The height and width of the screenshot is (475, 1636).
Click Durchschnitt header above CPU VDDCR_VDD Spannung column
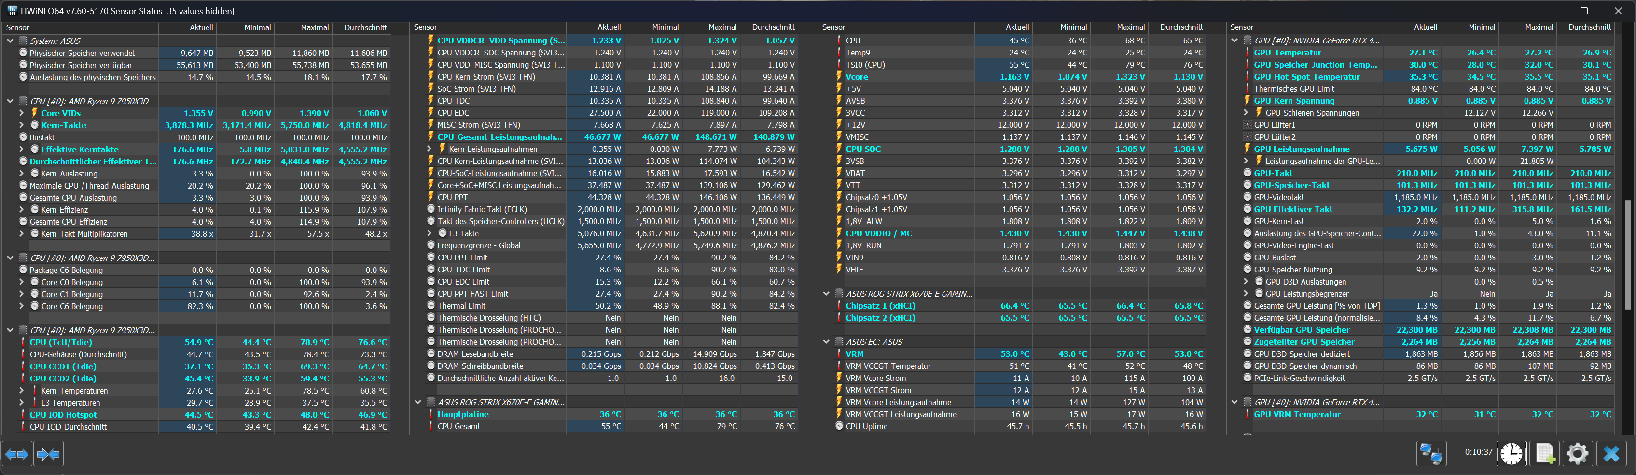click(768, 27)
